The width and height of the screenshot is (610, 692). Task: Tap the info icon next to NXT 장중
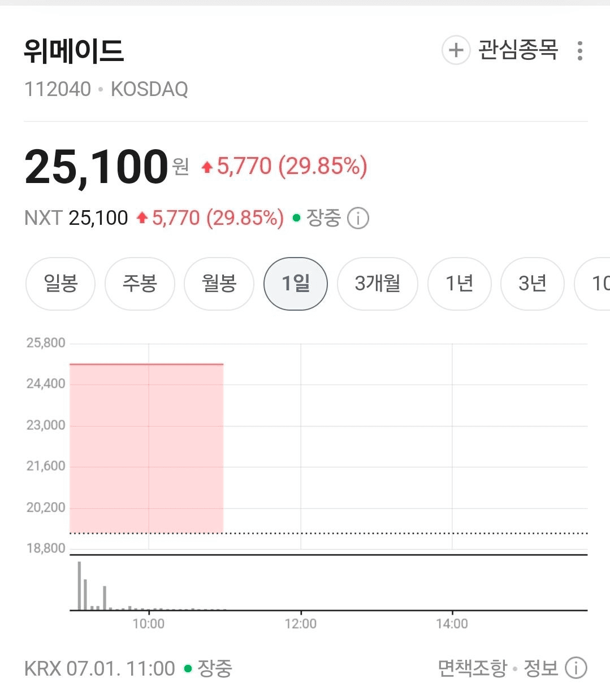pos(358,218)
